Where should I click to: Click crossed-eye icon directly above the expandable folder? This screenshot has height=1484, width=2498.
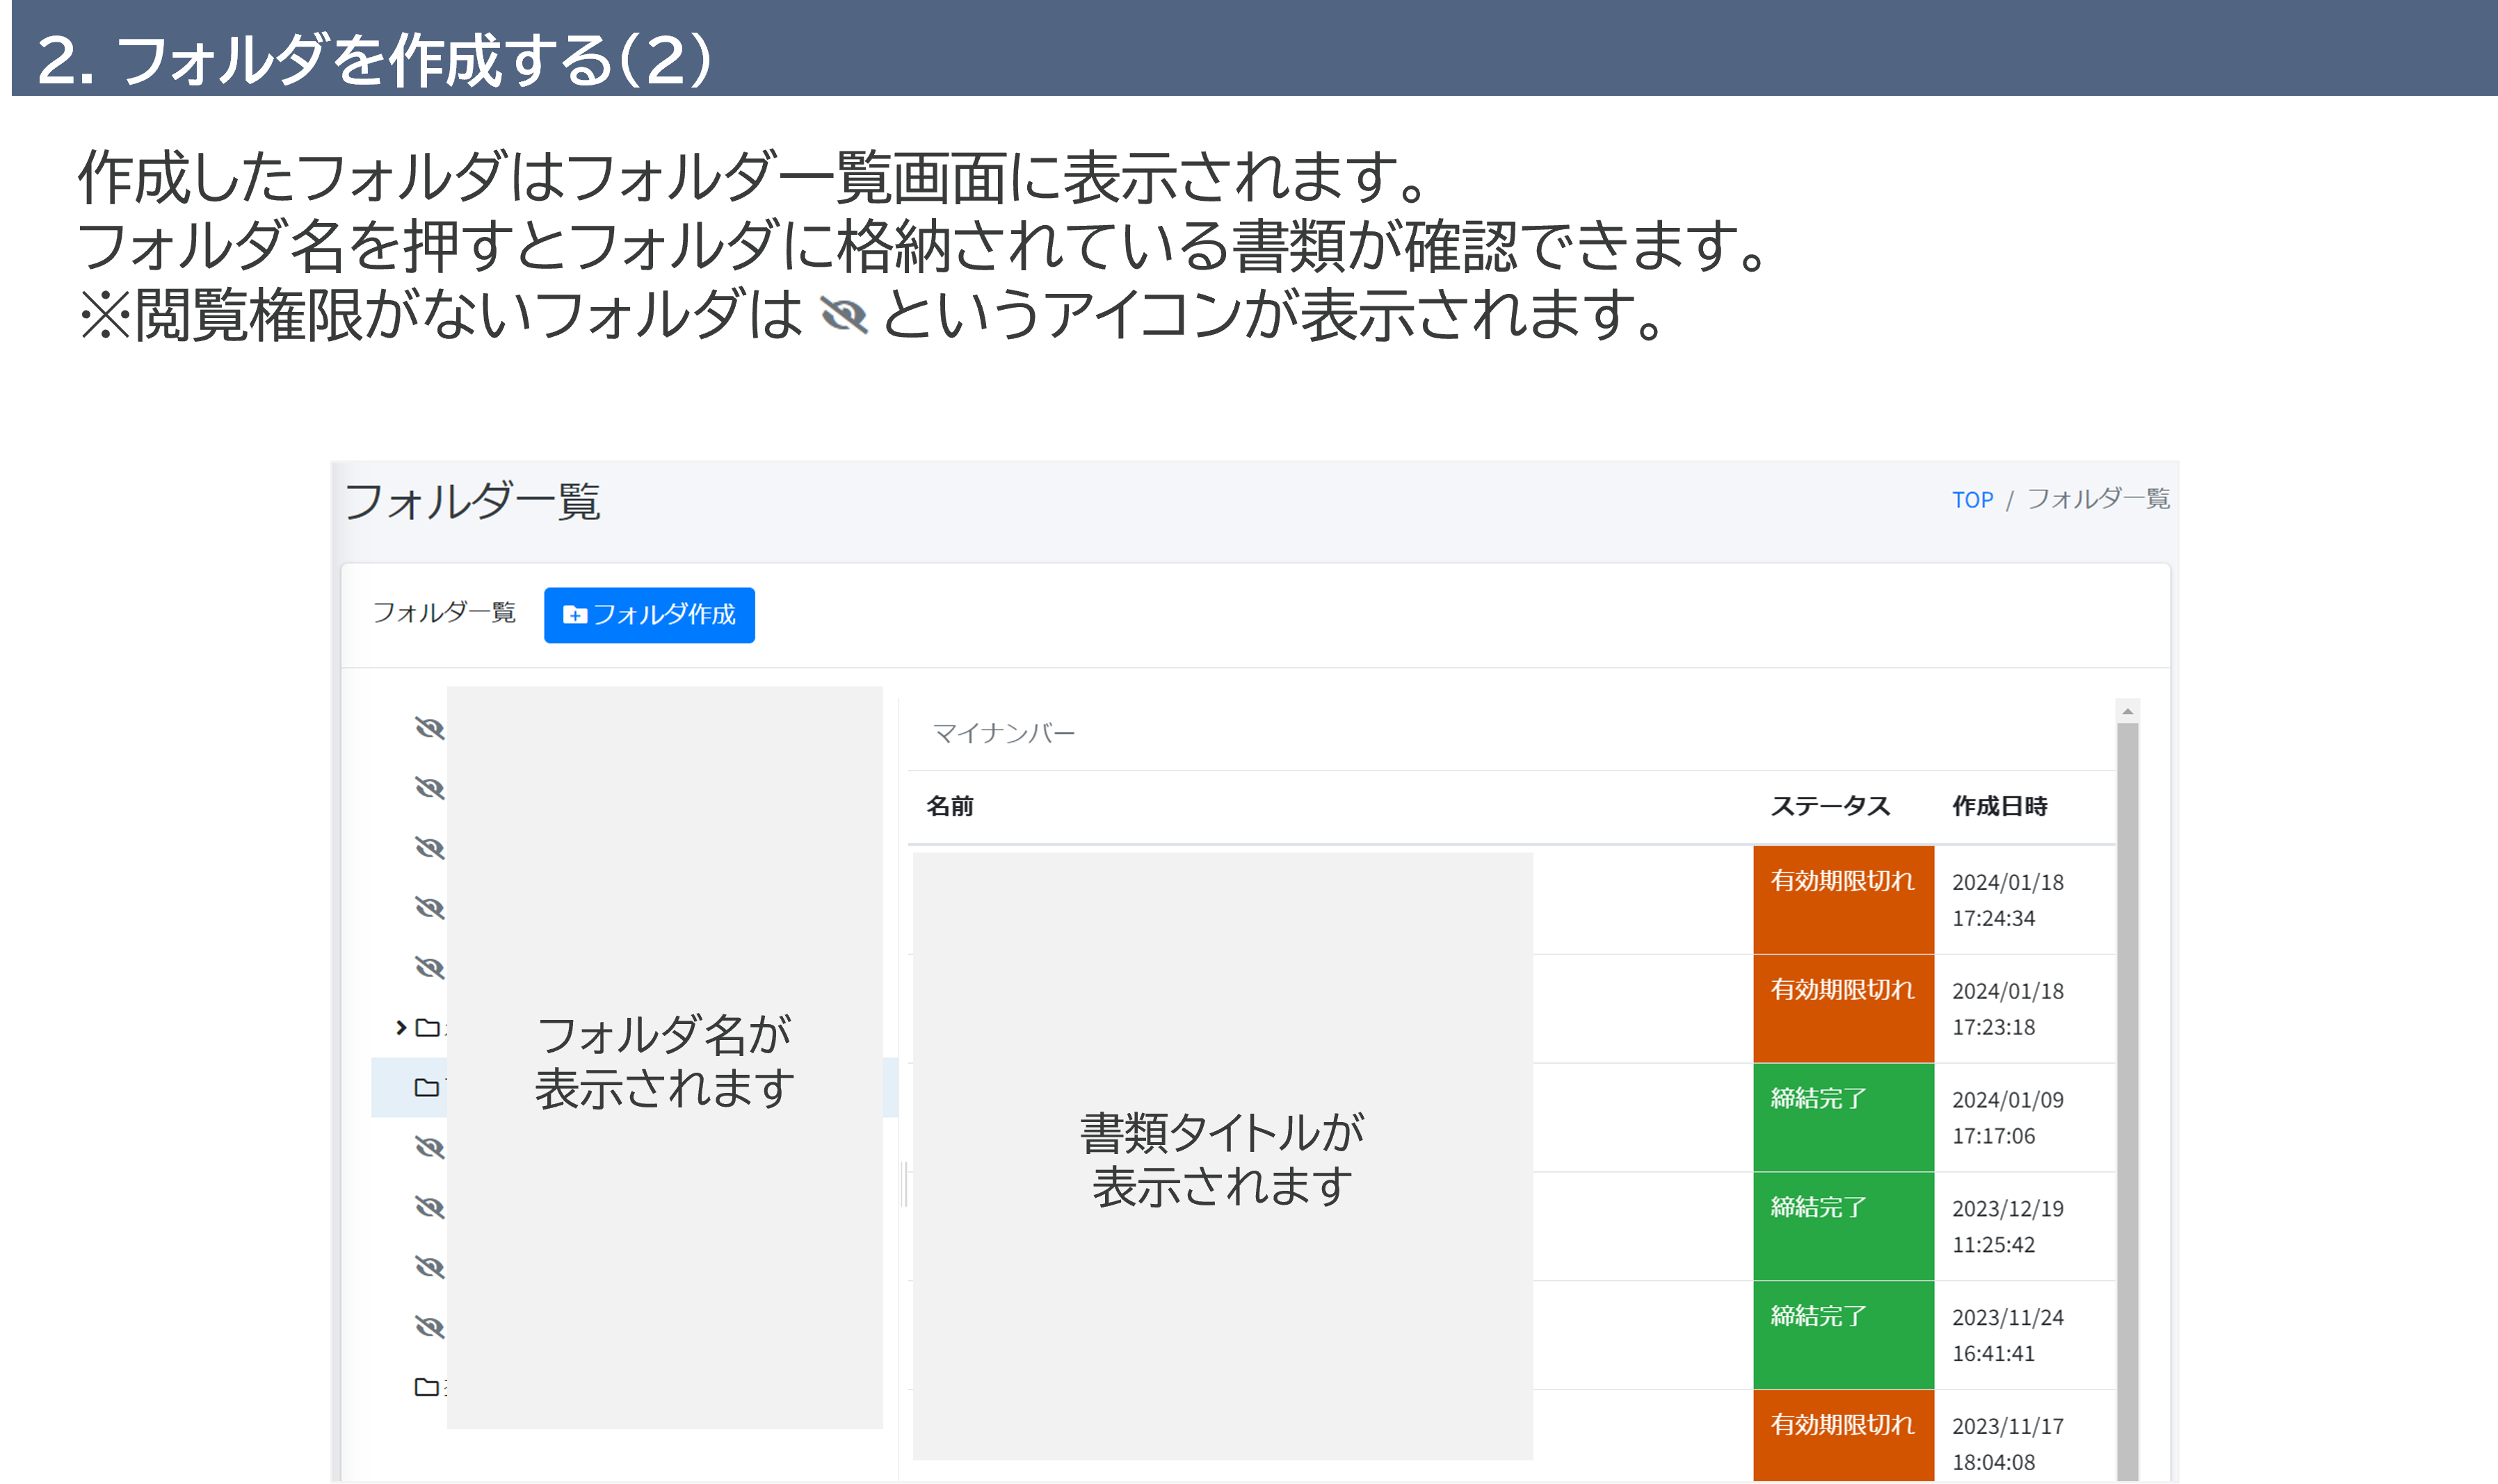tap(429, 967)
